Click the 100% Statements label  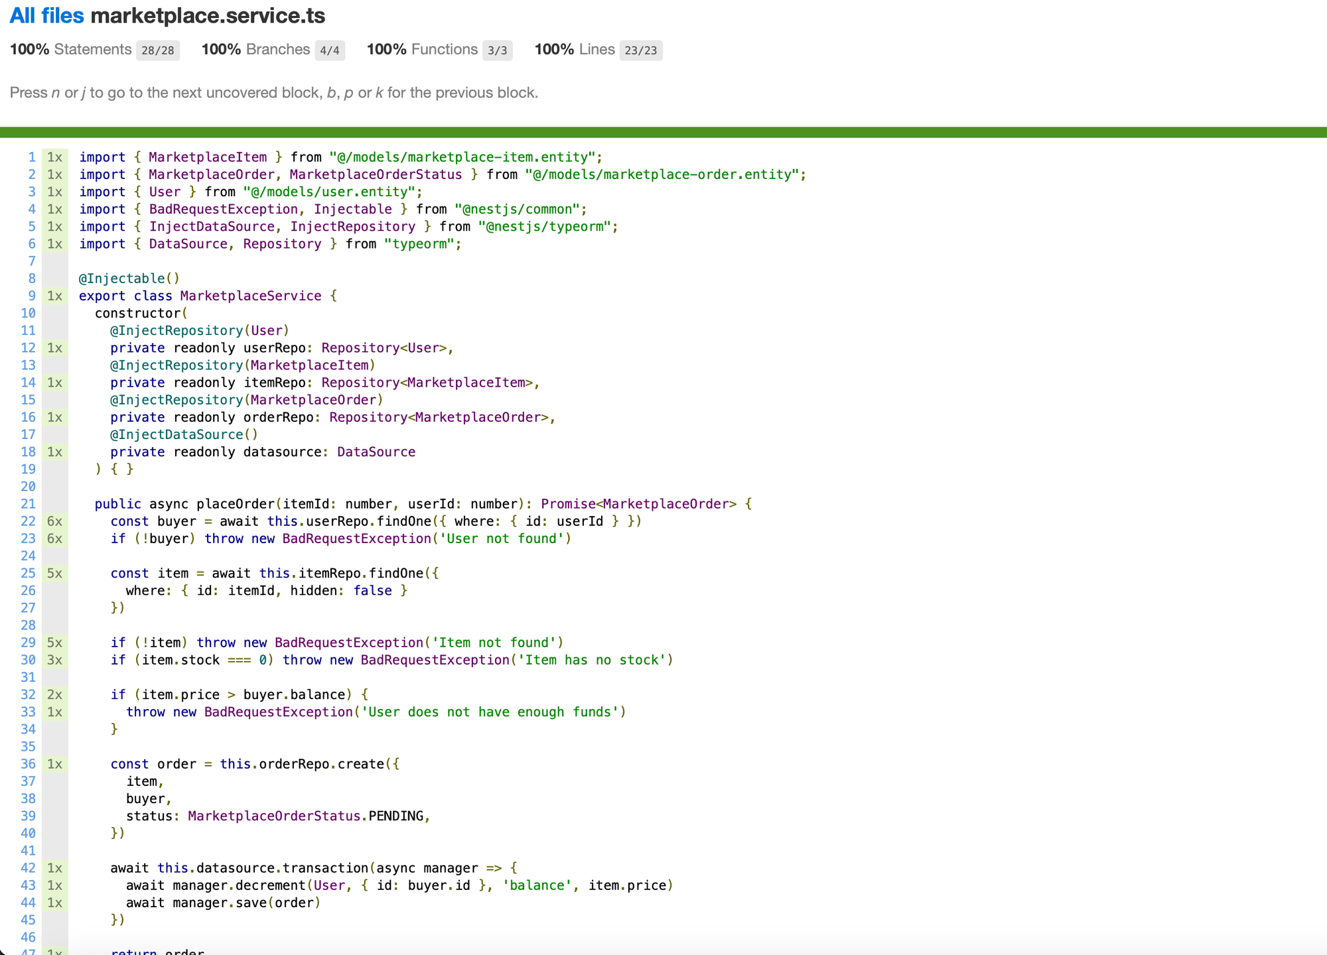tap(70, 50)
